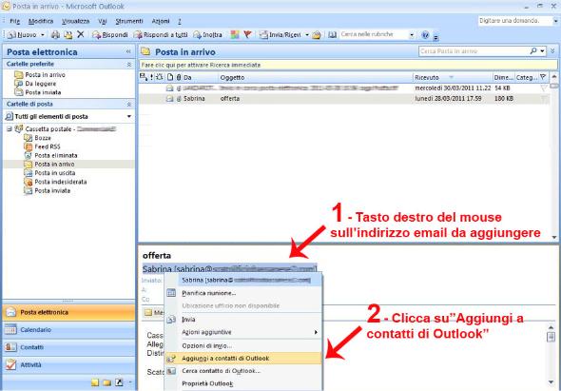Expand the query builder chevron
The height and width of the screenshot is (391, 561).
(553, 51)
